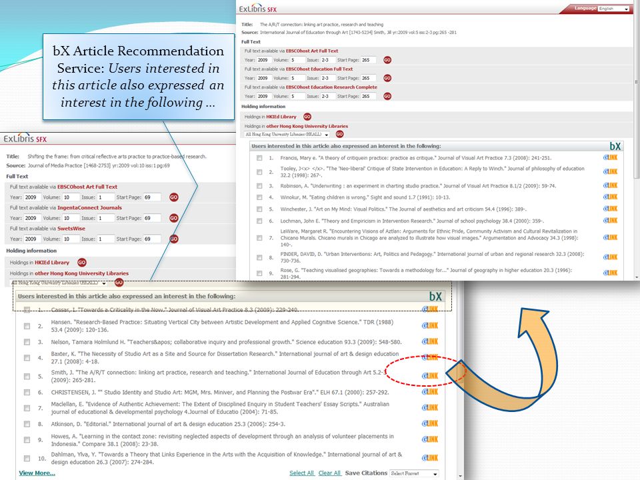Open @LINK for Winokur Eating children citation
Viewport: 640px width, 480px height.
pos(610,197)
